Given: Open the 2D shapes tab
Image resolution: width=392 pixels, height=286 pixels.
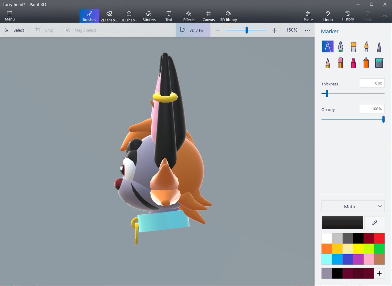Looking at the screenshot, I should 109,16.
